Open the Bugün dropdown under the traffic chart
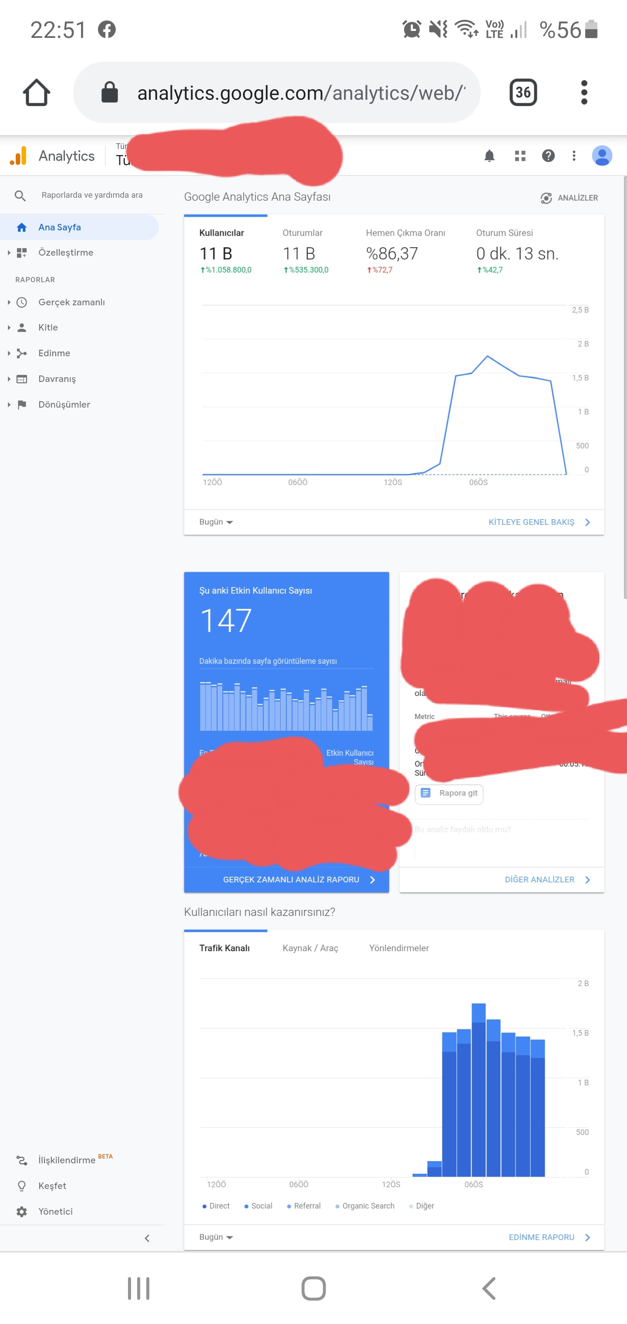Screen dimensions: 627x1324 [216, 1237]
